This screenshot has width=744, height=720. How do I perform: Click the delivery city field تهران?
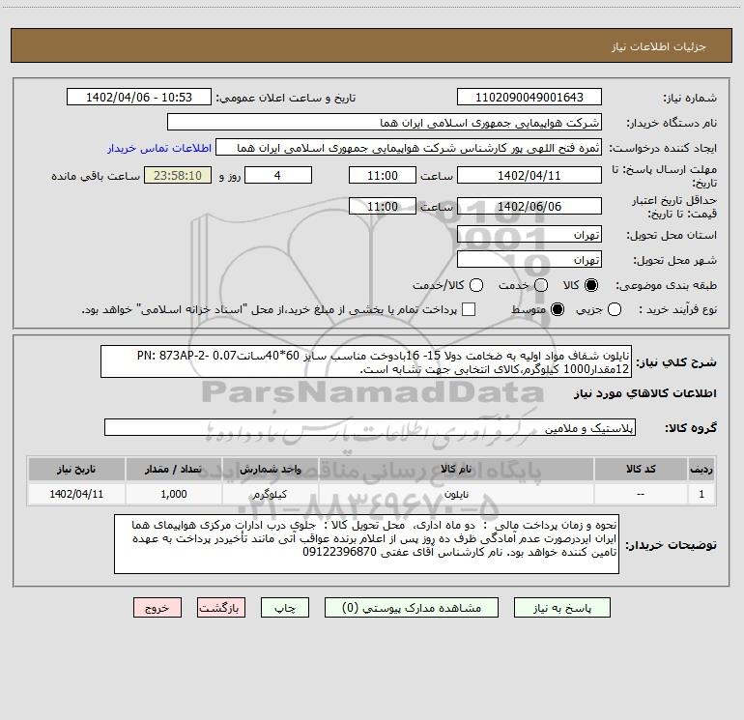pos(529,259)
